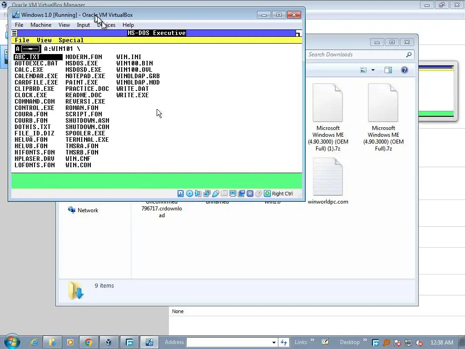
Task: Select TERMINAL.EXE in the file list
Action: 87,140
